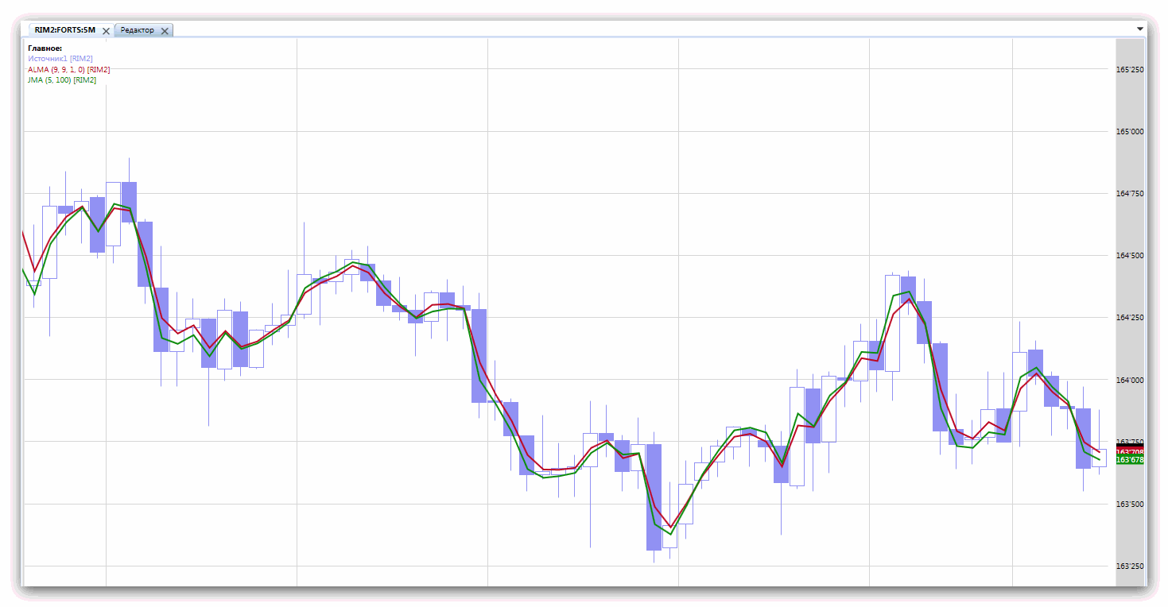Click the 164'250 price axis label

pyautogui.click(x=1130, y=318)
